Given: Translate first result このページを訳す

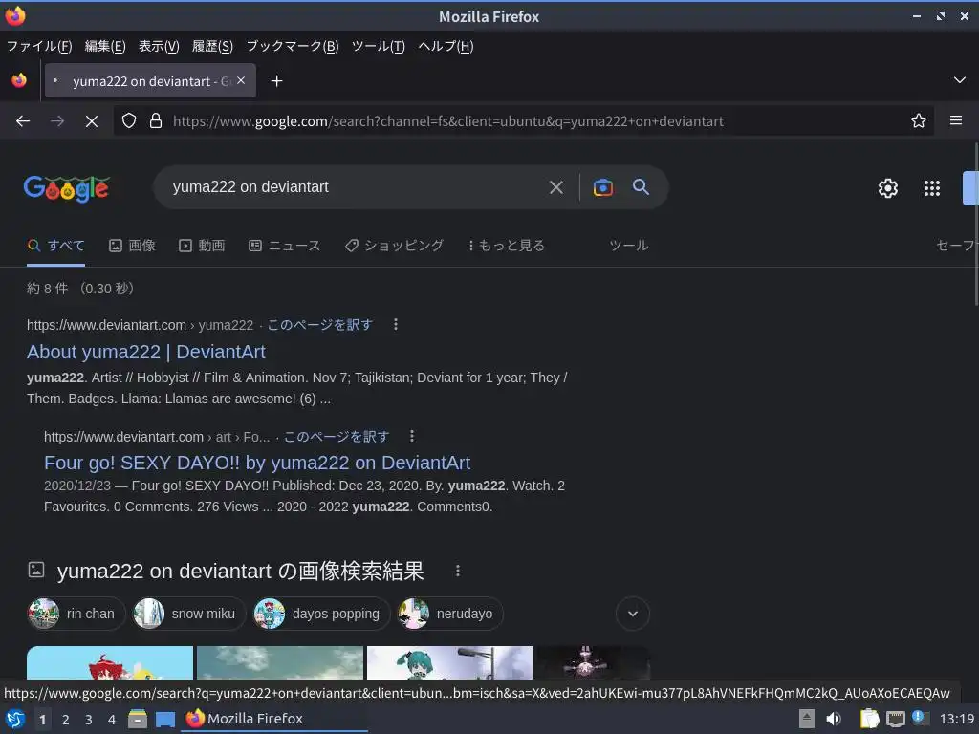Looking at the screenshot, I should point(319,325).
